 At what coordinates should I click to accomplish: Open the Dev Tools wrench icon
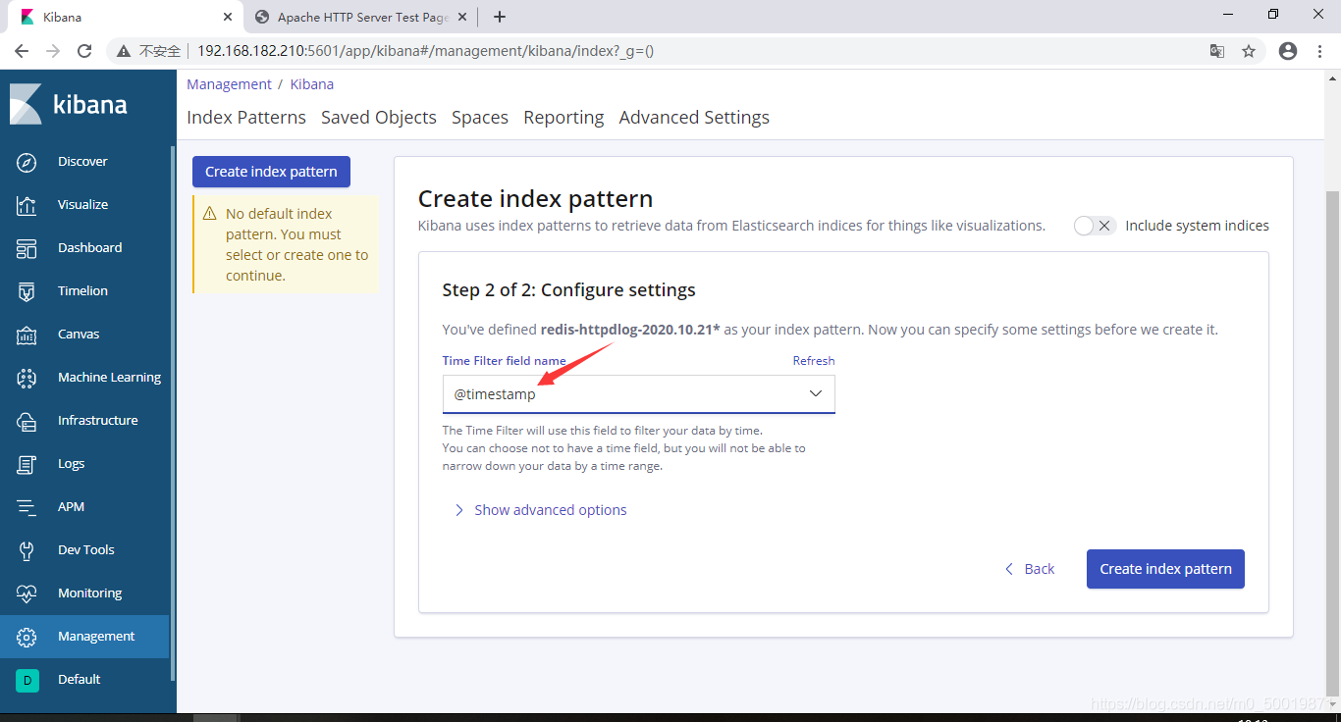click(27, 550)
